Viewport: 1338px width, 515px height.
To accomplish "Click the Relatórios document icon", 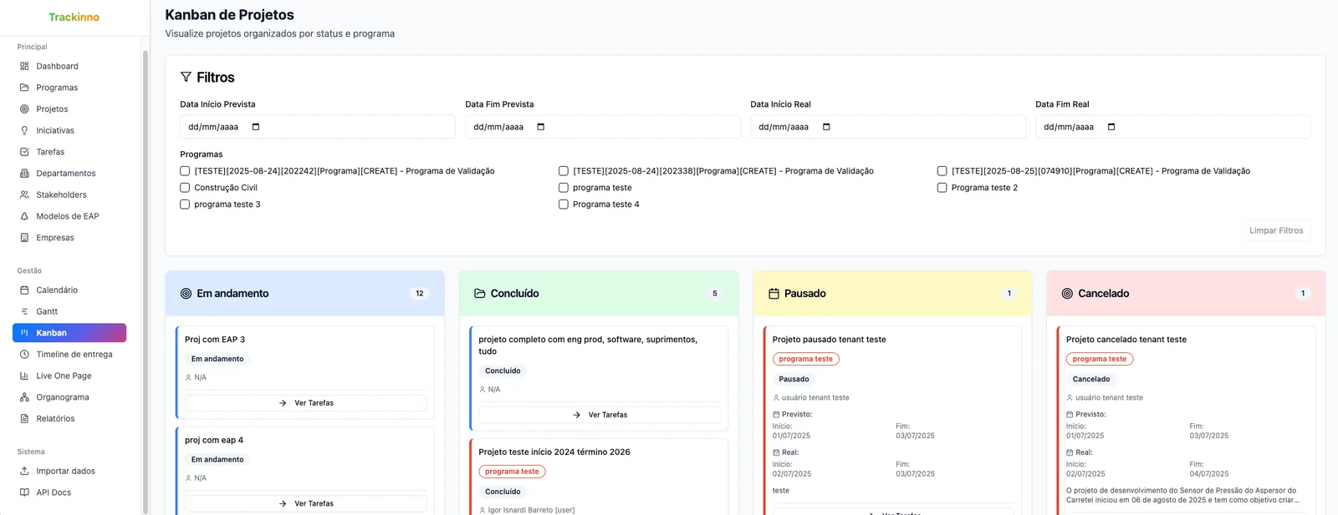I will [24, 419].
